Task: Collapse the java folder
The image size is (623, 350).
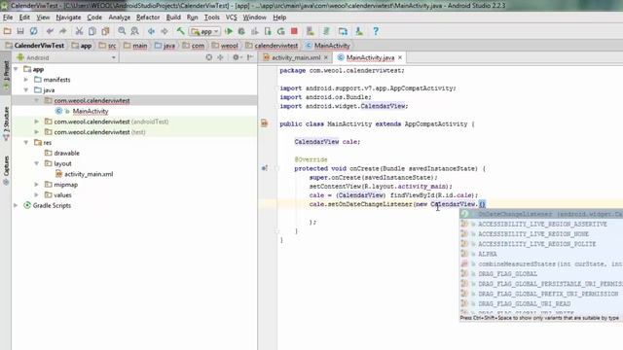Action: tap(26, 90)
